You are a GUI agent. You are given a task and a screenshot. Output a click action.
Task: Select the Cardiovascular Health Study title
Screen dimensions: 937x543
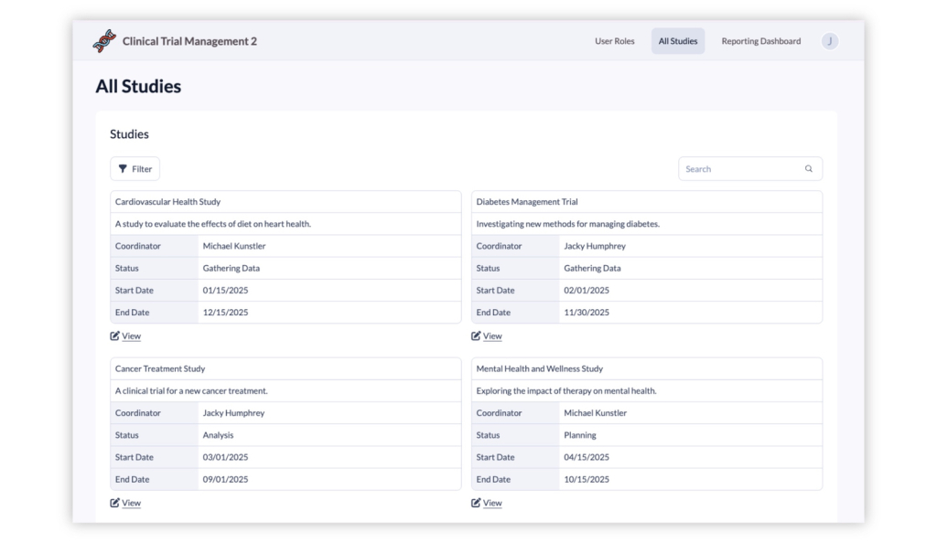click(x=168, y=201)
